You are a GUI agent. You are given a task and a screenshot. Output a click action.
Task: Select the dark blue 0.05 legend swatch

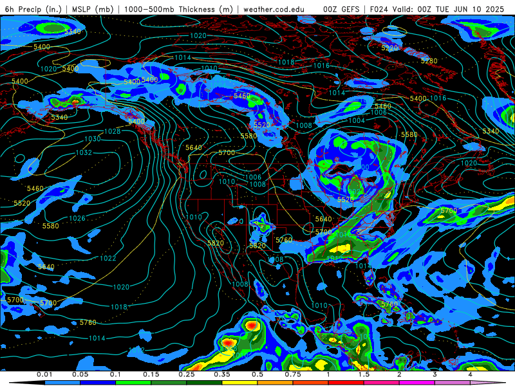click(x=98, y=383)
